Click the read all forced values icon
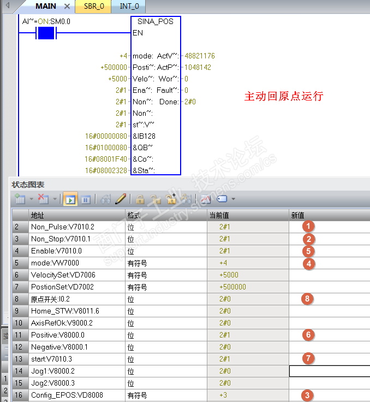 [186, 199]
